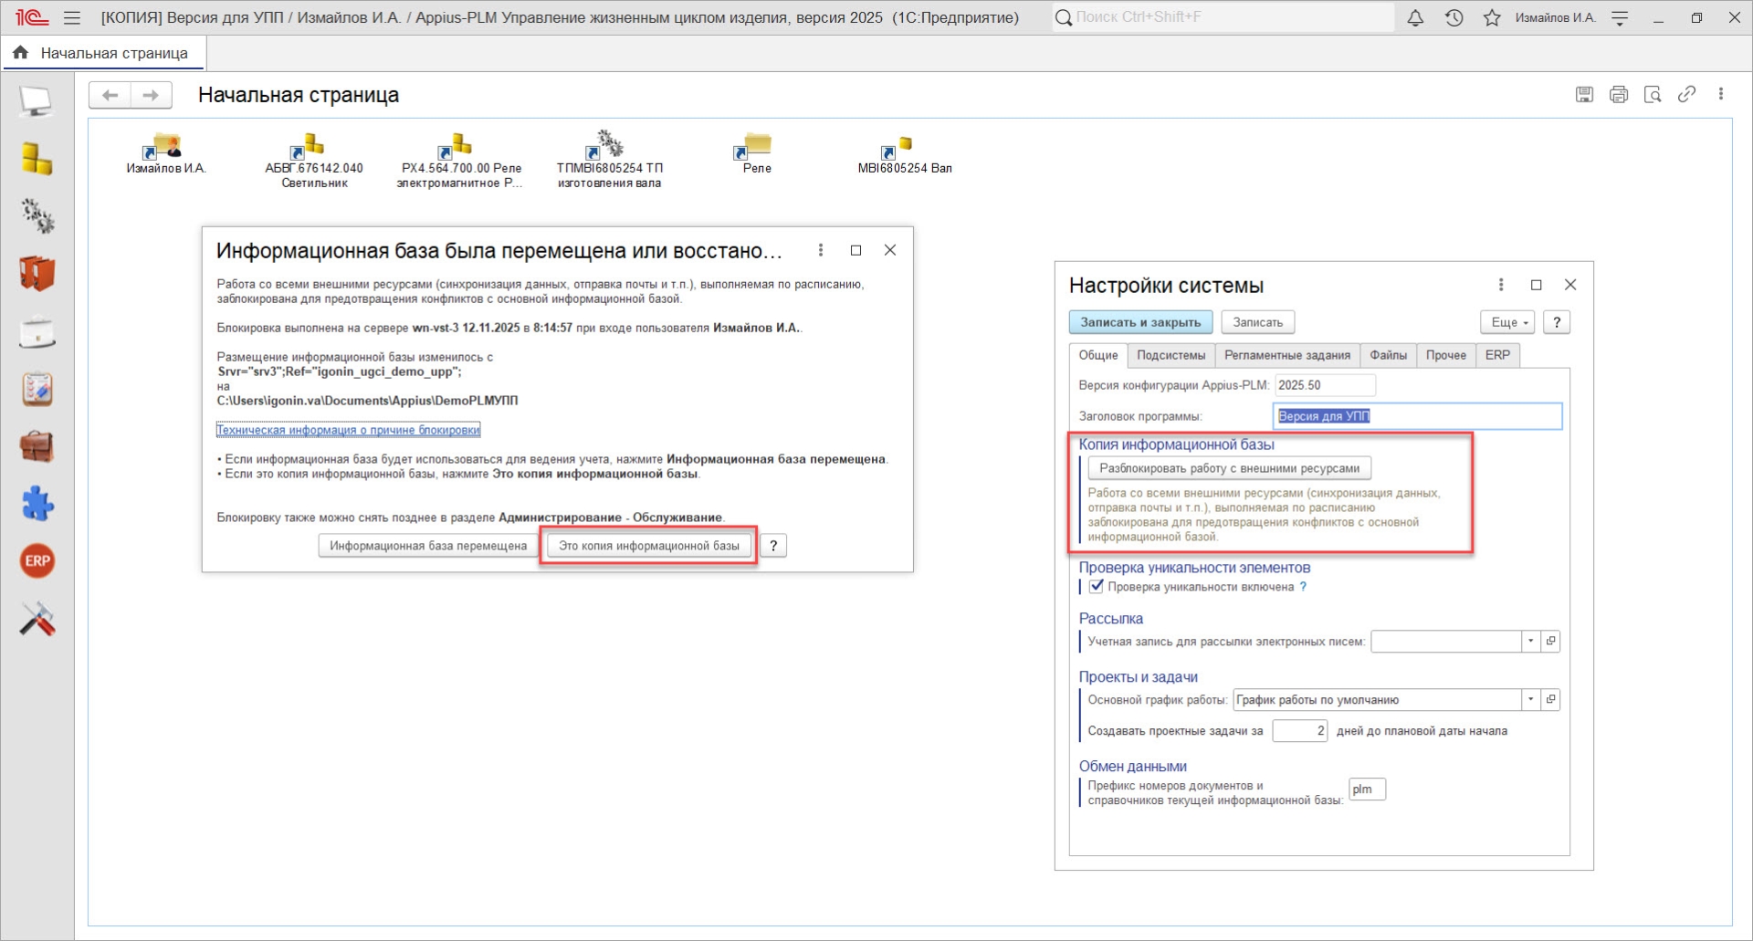Open the hammer and wrench administration icon
This screenshot has width=1753, height=941.
[37, 619]
